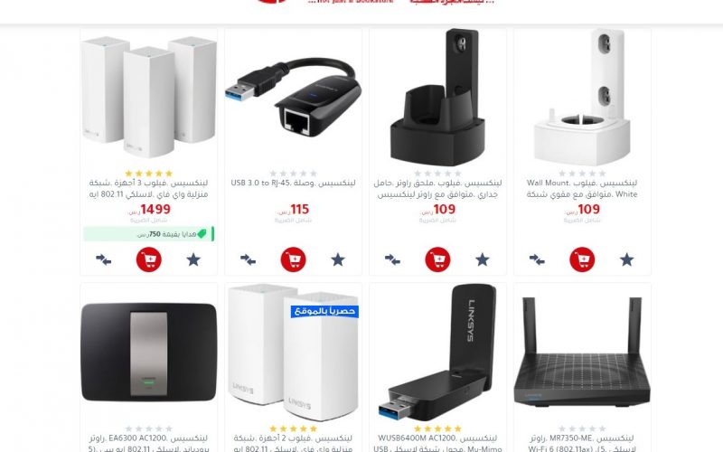The width and height of the screenshot is (723, 452).
Task: Favorite the white Wall Mount product
Action: point(626,259)
